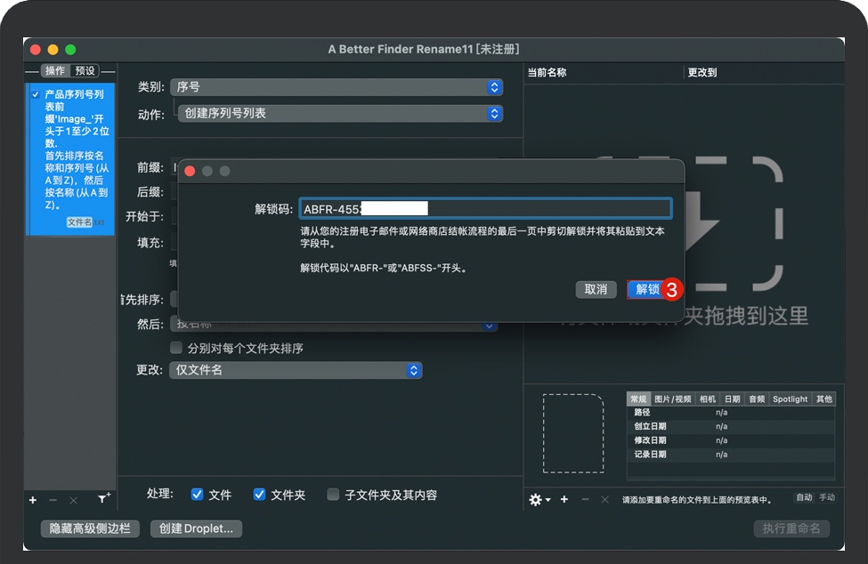Click preview list minus icon
Viewport: 868px width, 564px height.
pyautogui.click(x=585, y=499)
